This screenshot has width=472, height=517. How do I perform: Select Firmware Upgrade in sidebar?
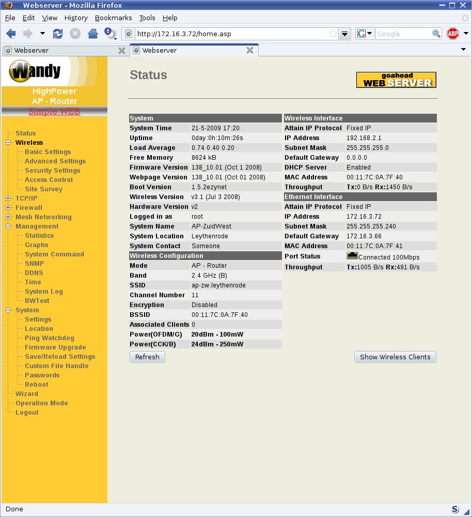pos(55,347)
